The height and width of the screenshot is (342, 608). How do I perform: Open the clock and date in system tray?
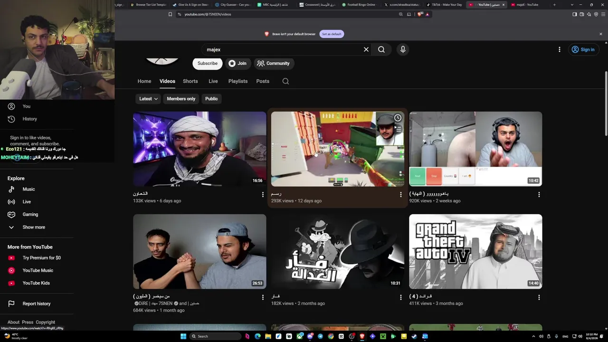592,336
